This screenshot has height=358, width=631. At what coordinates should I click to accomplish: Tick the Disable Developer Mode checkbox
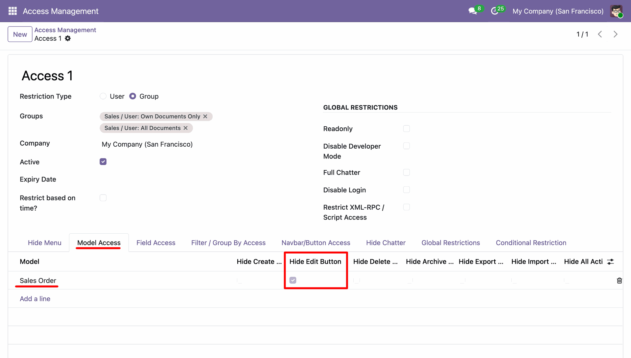(407, 146)
